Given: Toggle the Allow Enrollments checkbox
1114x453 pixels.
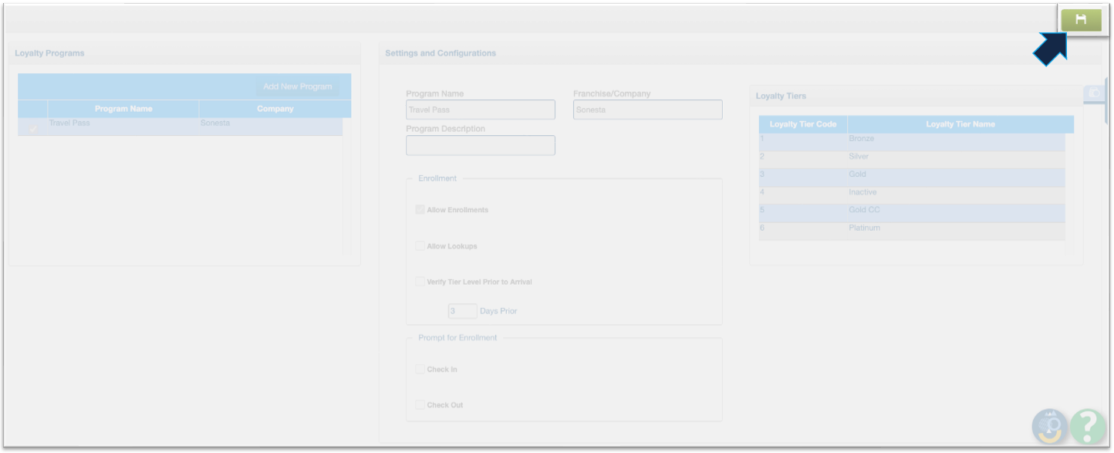Looking at the screenshot, I should pyautogui.click(x=420, y=210).
